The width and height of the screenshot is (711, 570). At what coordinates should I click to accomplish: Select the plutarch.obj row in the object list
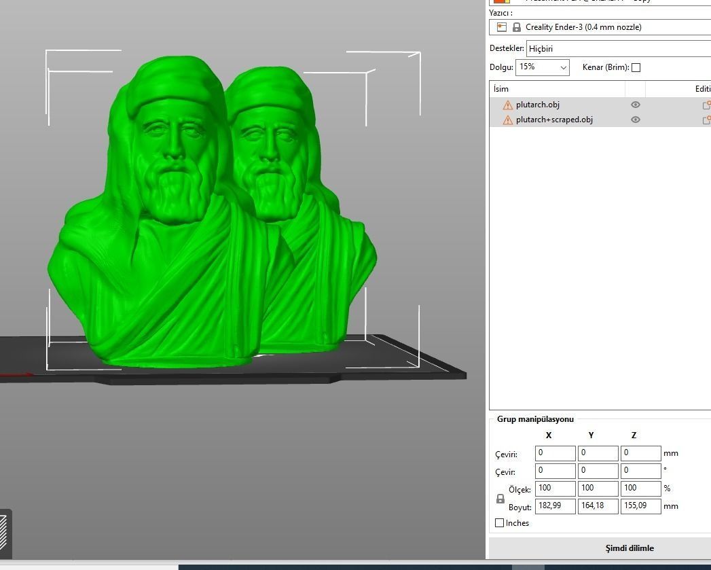point(600,105)
